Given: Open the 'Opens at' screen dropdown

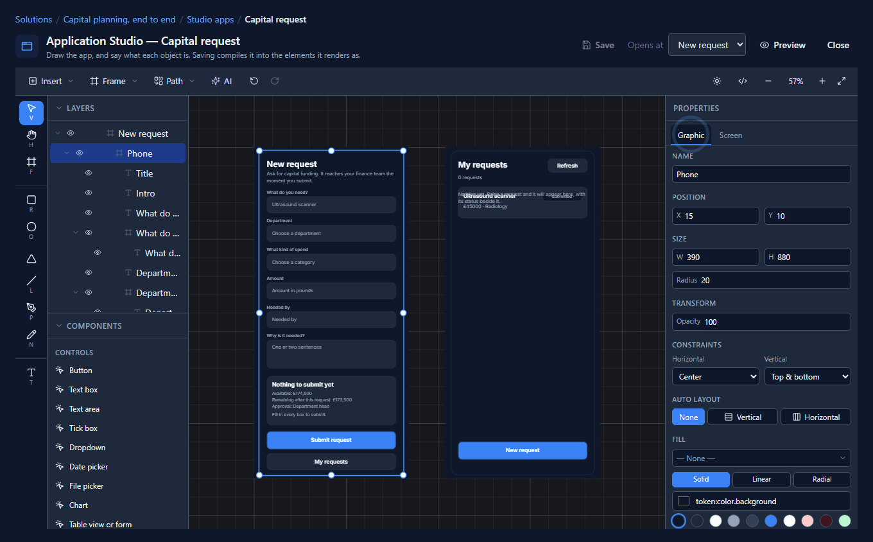Looking at the screenshot, I should click(707, 45).
